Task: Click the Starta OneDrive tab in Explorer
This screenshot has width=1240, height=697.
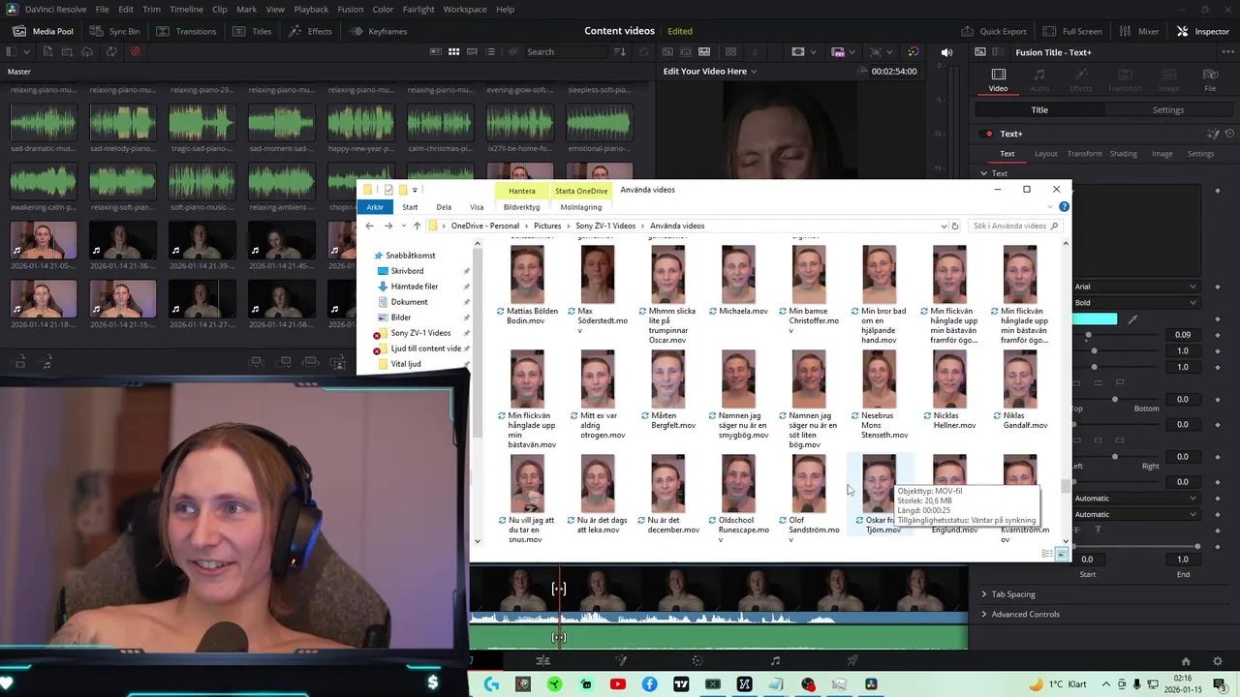Action: click(x=581, y=191)
